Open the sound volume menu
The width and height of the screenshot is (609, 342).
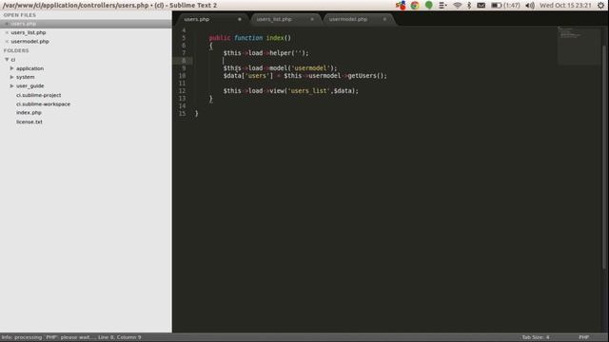pyautogui.click(x=530, y=6)
